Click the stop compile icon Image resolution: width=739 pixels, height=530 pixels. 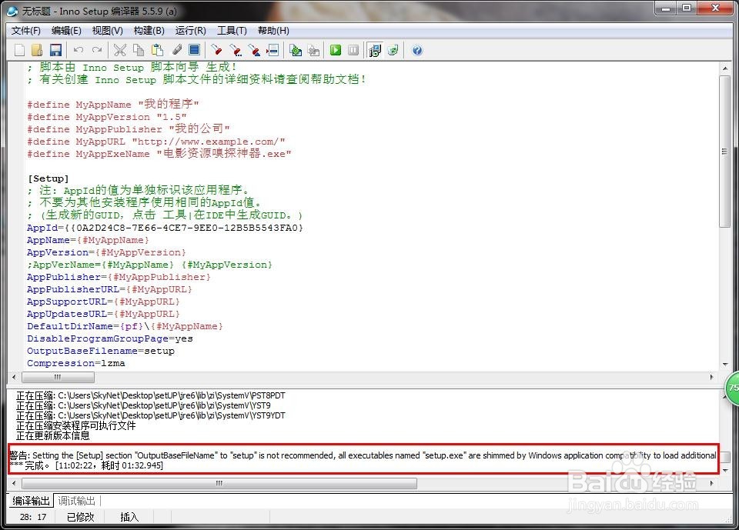pos(314,50)
